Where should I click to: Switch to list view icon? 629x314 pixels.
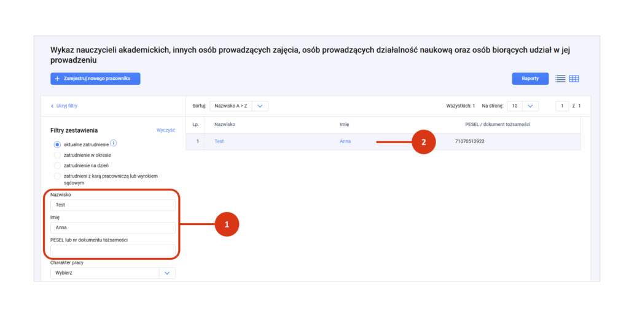(x=560, y=79)
